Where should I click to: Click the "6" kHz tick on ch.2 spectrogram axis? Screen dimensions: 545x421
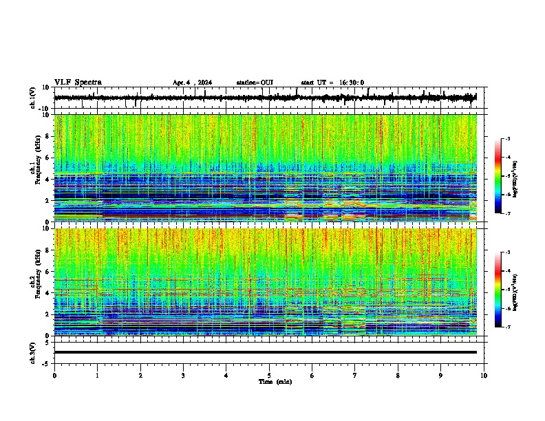(48, 272)
